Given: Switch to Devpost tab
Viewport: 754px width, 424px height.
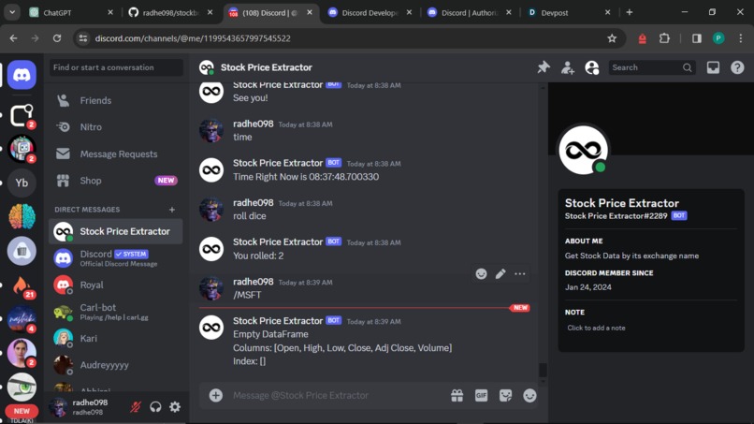Looking at the screenshot, I should (569, 12).
